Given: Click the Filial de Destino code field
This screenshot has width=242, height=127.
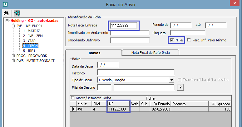Looking at the screenshot, I should [x=104, y=87].
